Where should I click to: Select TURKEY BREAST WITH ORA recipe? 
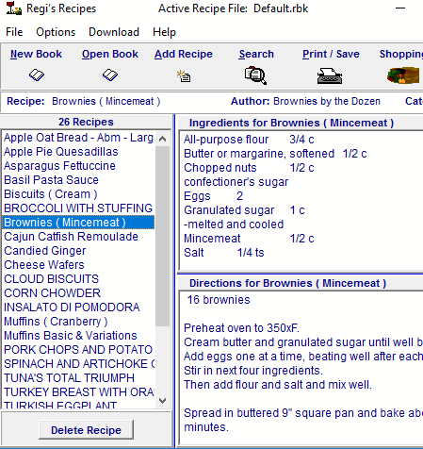point(78,392)
